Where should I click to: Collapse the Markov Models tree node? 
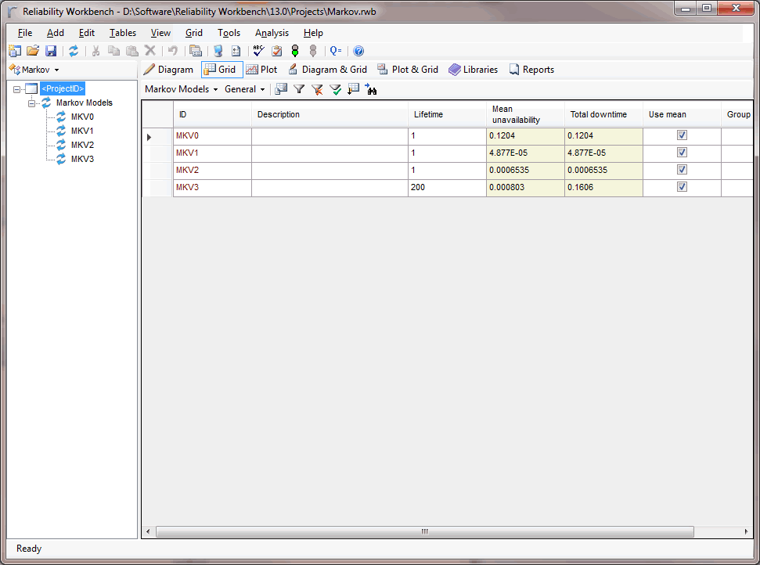(32, 103)
